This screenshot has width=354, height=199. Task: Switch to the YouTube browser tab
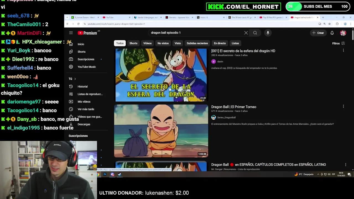(116, 17)
